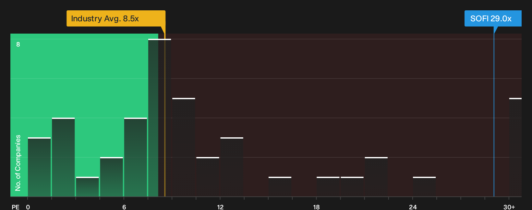Select the bar just right of PE 24
Viewport: 532px width, 210px height.
424,187
